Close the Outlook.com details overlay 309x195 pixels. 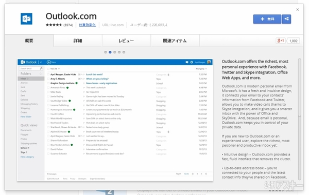pyautogui.click(x=298, y=9)
